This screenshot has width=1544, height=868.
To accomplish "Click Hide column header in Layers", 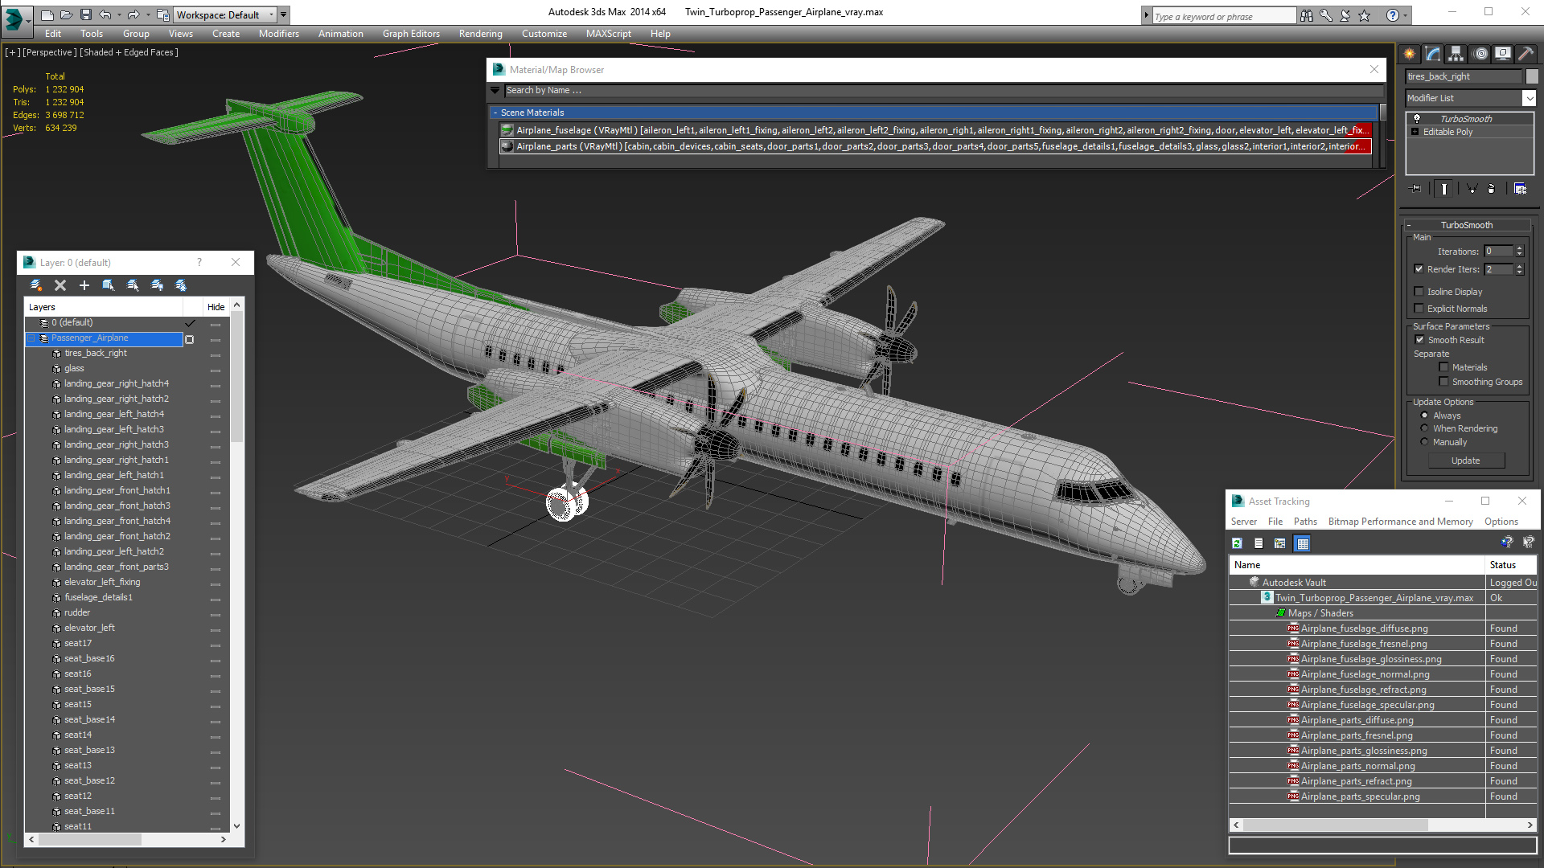I will (216, 307).
